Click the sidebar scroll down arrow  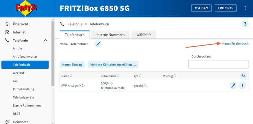click(x=53, y=123)
